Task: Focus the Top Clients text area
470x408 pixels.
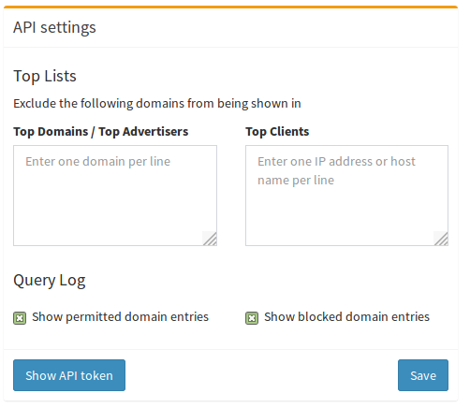Action: coord(346,196)
